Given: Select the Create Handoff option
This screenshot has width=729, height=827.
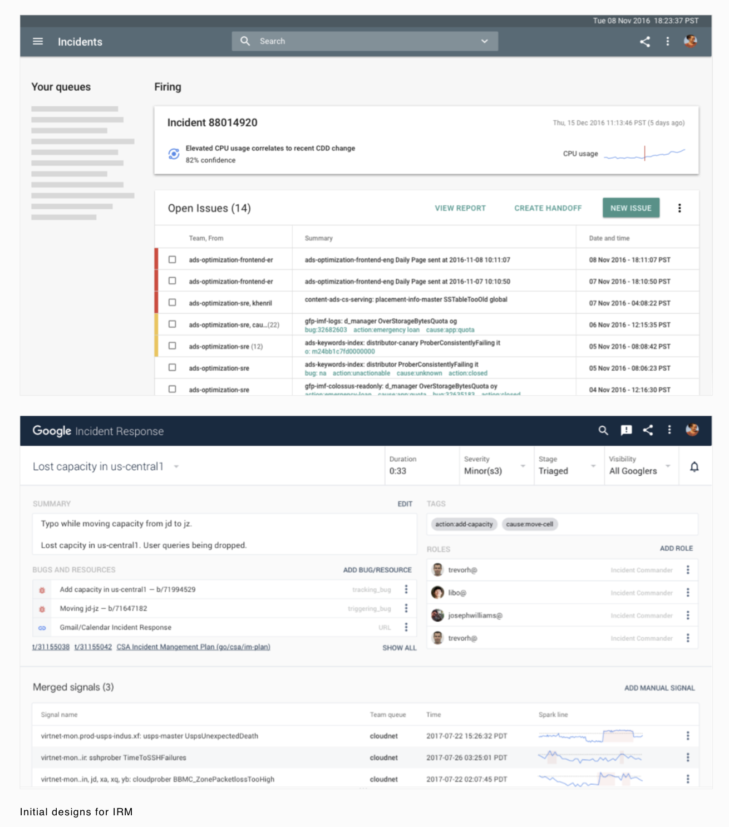Looking at the screenshot, I should click(548, 208).
